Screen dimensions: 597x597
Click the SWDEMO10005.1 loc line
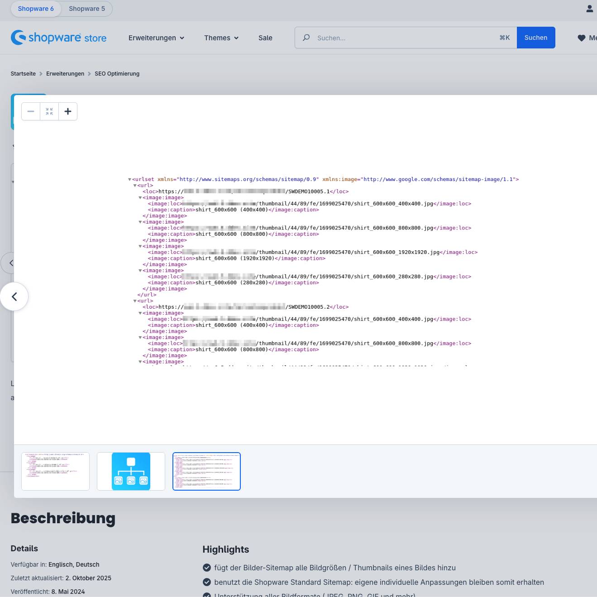click(x=245, y=191)
